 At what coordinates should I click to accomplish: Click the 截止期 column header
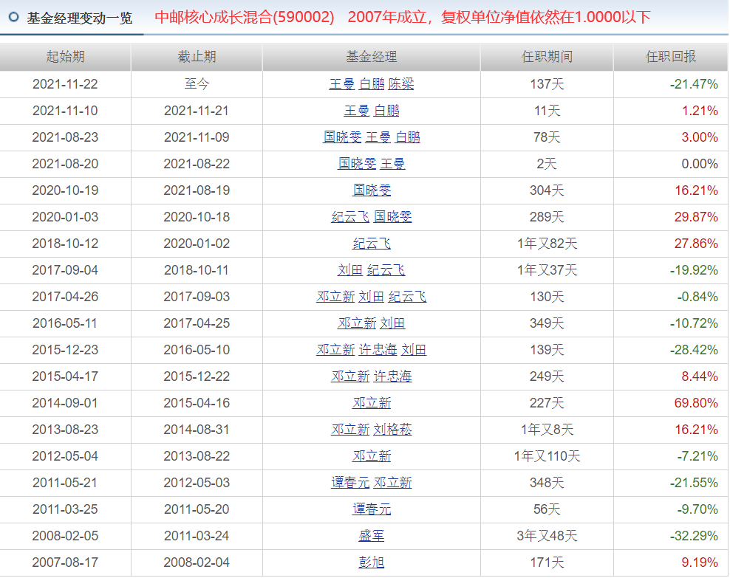coord(197,57)
